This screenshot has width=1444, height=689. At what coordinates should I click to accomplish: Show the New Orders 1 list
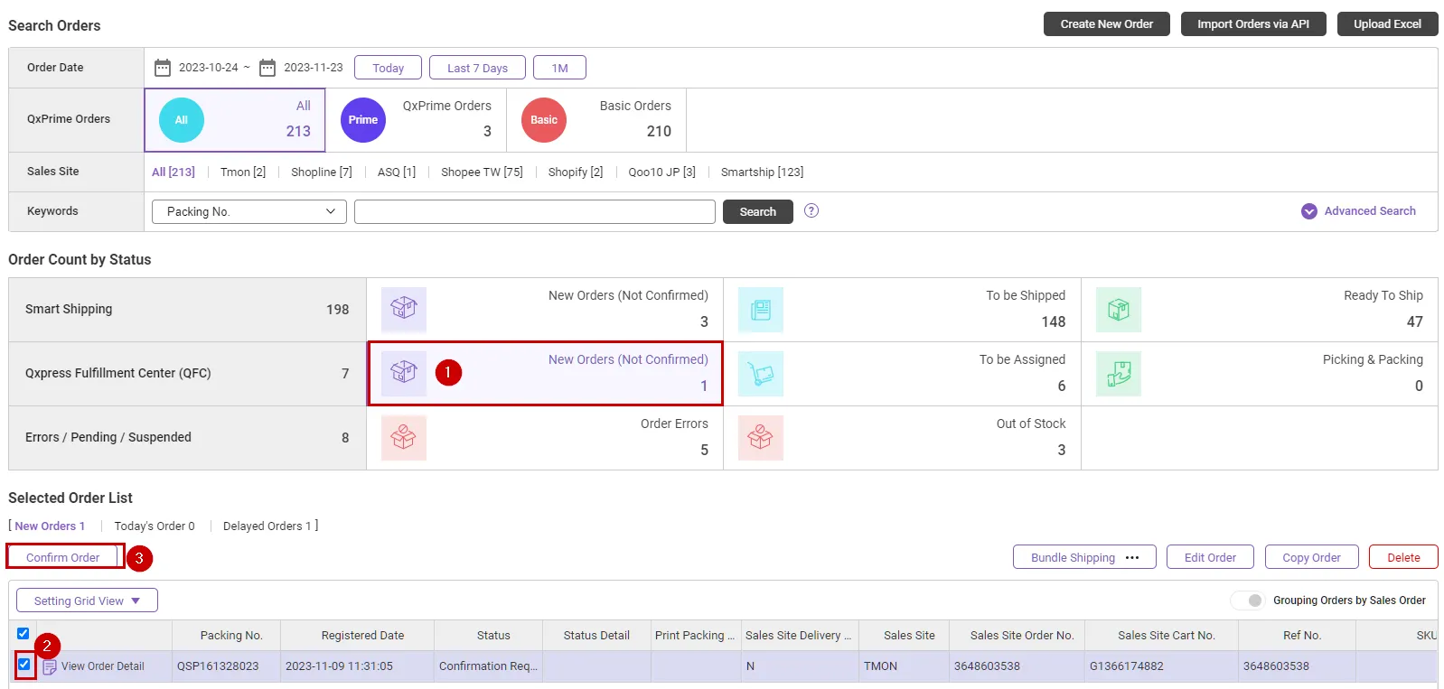click(50, 526)
